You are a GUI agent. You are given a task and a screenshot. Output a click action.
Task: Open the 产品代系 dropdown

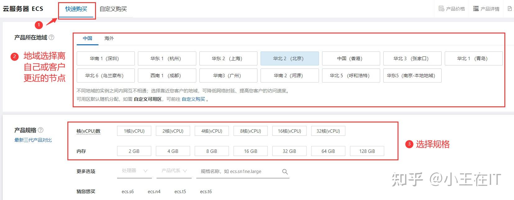[174, 171]
